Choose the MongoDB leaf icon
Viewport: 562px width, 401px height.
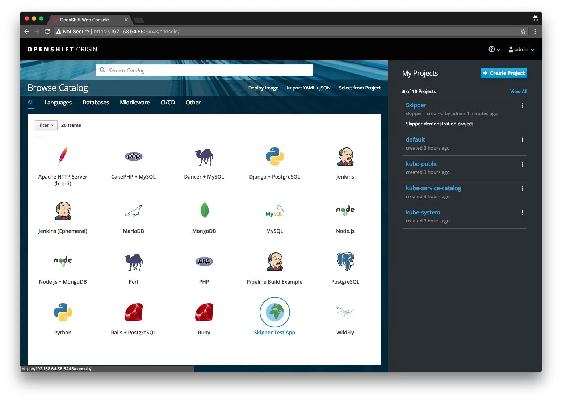click(205, 210)
